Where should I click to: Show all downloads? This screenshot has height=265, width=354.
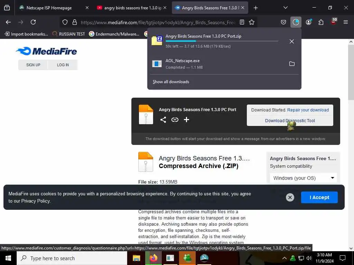pyautogui.click(x=171, y=82)
